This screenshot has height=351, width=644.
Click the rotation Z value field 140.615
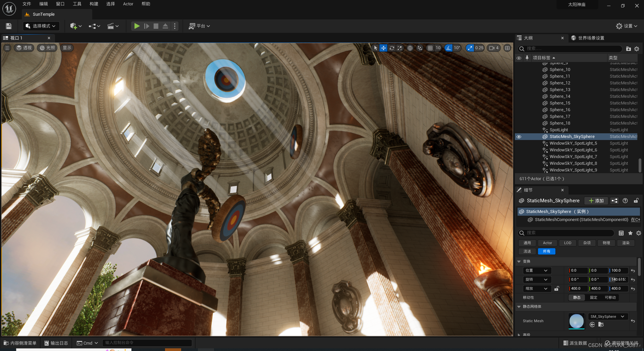(x=619, y=279)
